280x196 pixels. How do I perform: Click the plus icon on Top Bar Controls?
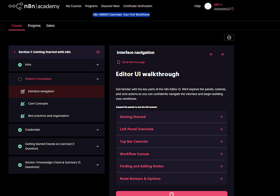(222, 141)
